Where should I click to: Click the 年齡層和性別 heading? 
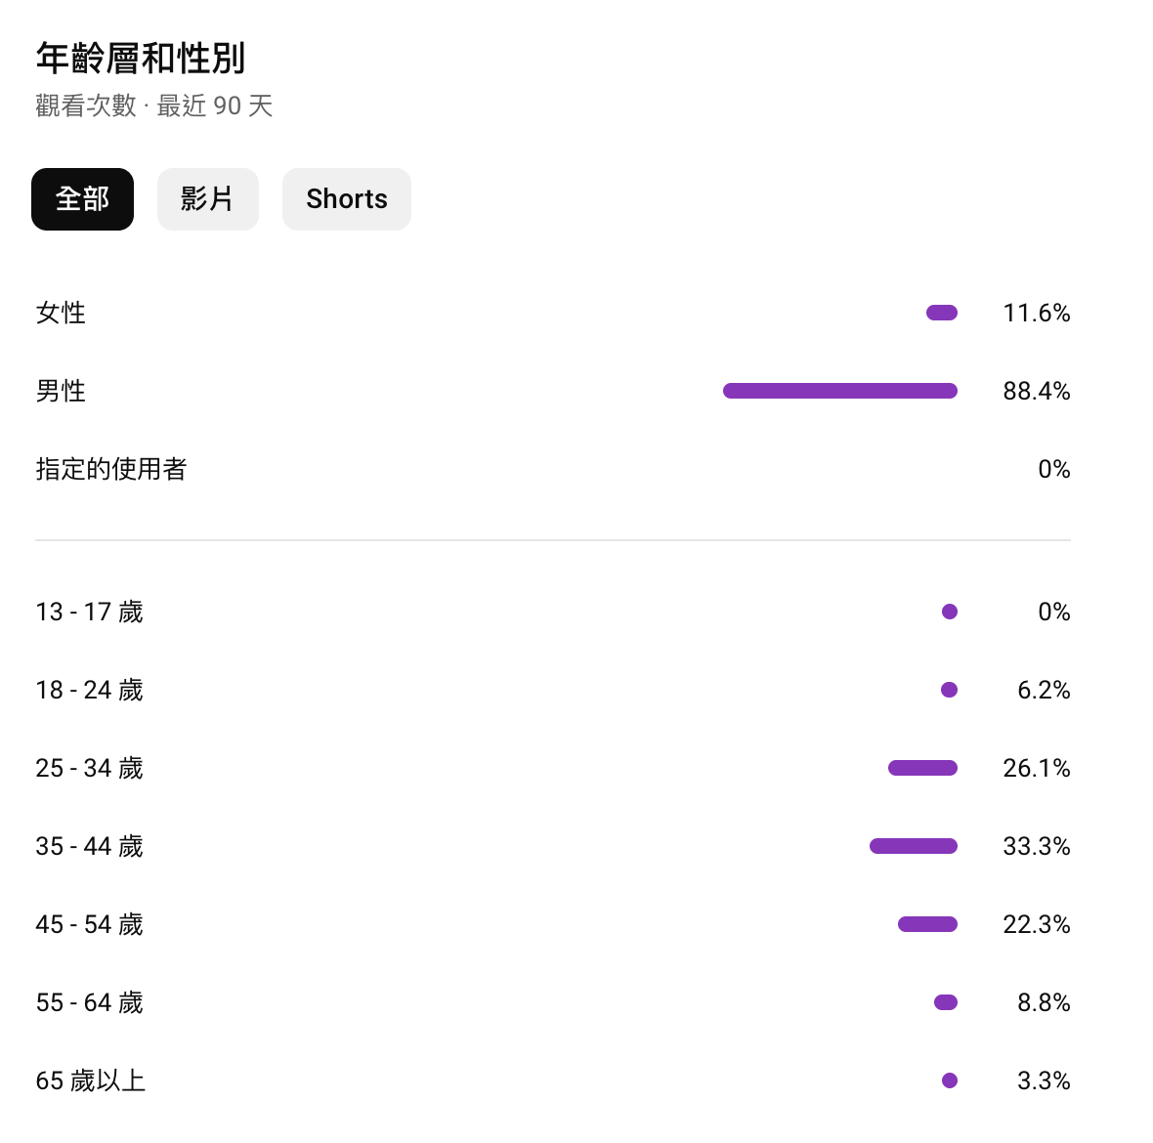[x=140, y=59]
